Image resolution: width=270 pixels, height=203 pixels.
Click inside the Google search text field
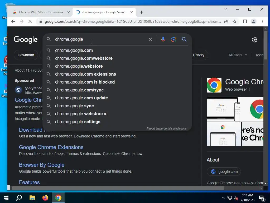[x=101, y=39]
